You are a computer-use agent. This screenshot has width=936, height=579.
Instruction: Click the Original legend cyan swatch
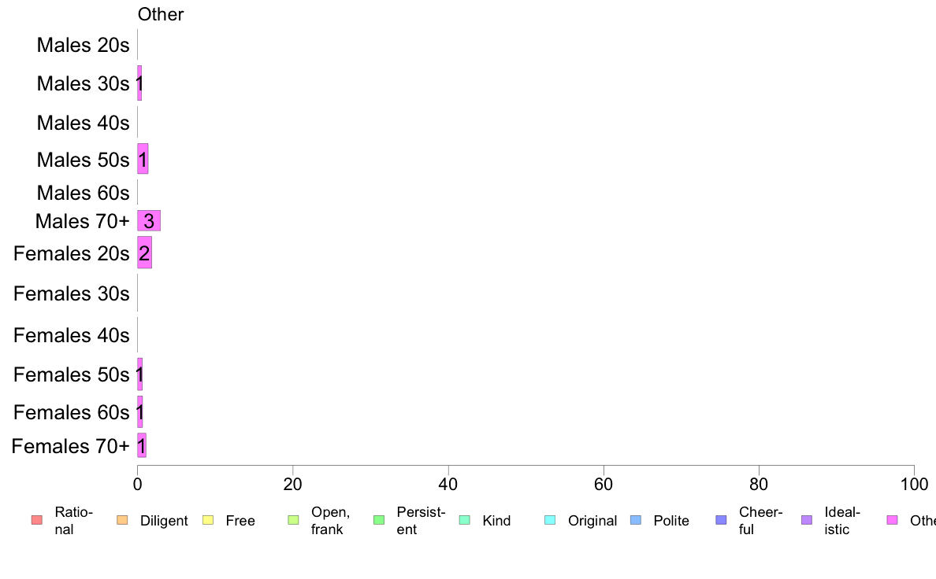[x=551, y=520]
